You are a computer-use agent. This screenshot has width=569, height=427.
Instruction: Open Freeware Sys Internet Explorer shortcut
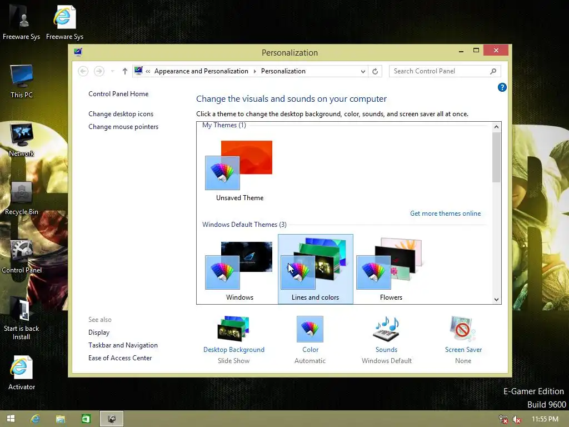(64, 22)
